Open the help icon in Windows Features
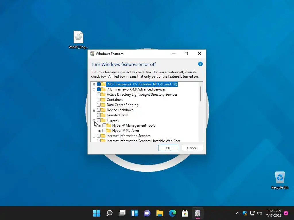 200,64
